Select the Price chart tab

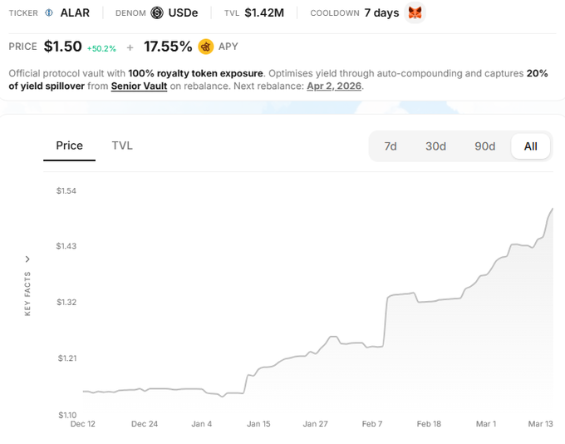pyautogui.click(x=69, y=146)
